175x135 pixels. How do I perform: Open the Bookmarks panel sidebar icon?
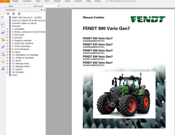pos(3,18)
